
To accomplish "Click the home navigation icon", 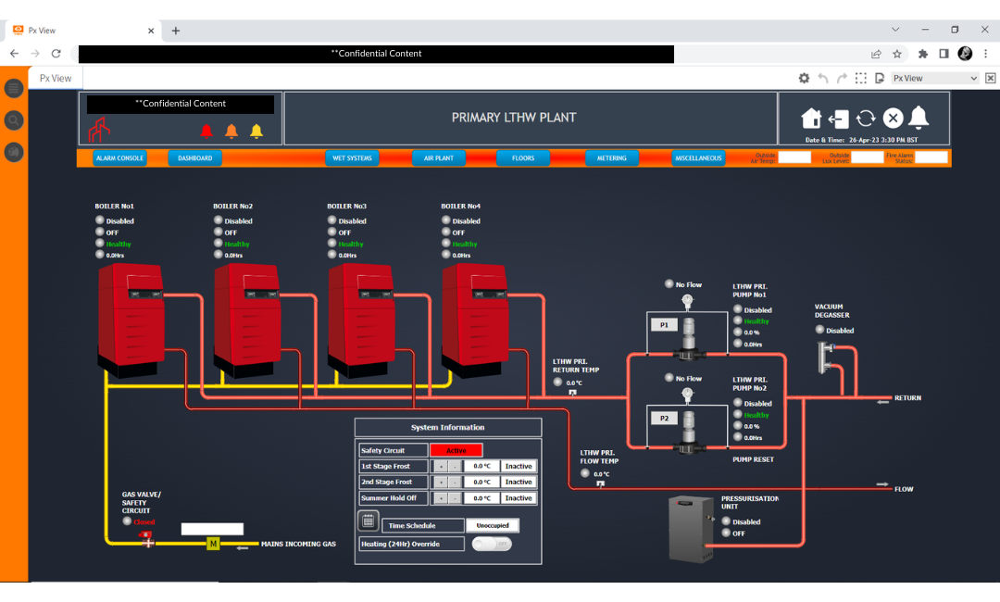I will pos(812,119).
